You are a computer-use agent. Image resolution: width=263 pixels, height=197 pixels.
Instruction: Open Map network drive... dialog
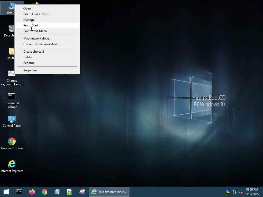[x=47, y=38]
